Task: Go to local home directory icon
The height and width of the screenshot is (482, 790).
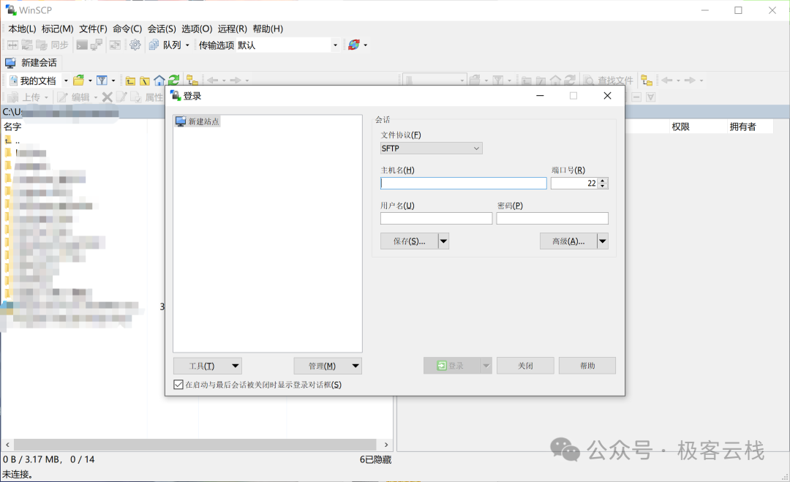Action: point(159,80)
